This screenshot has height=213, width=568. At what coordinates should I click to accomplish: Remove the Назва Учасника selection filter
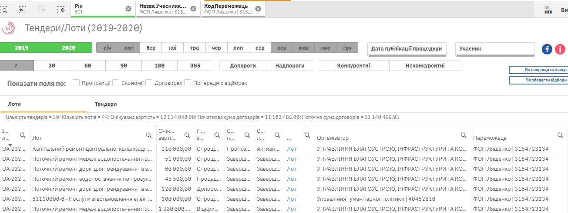point(193,9)
